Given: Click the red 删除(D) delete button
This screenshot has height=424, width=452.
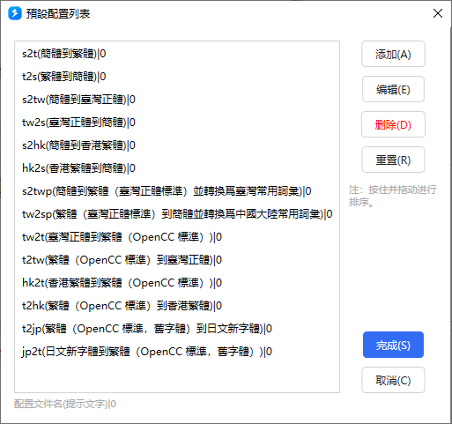Looking at the screenshot, I should [393, 124].
